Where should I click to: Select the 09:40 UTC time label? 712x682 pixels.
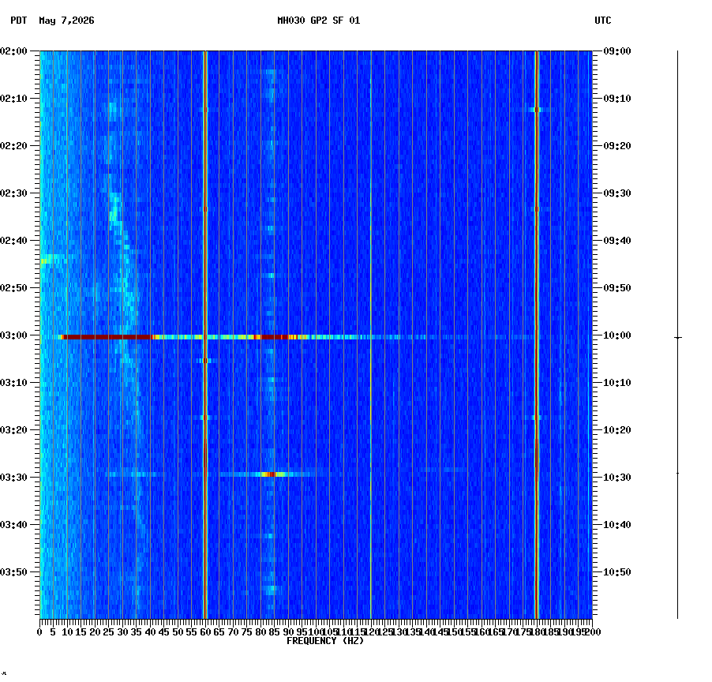click(617, 241)
